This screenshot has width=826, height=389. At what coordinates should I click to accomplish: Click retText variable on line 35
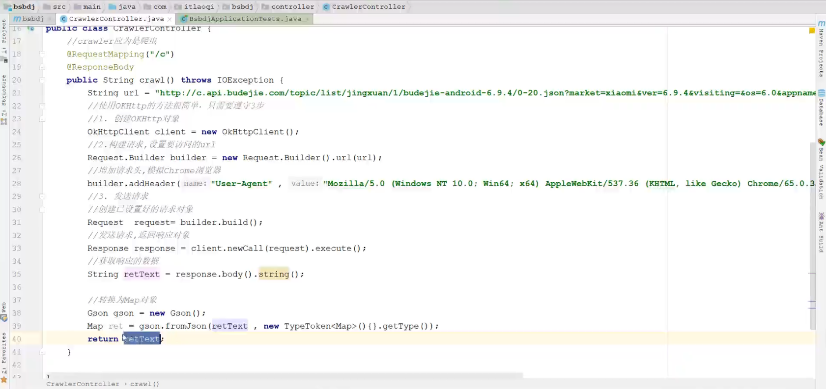pos(142,274)
